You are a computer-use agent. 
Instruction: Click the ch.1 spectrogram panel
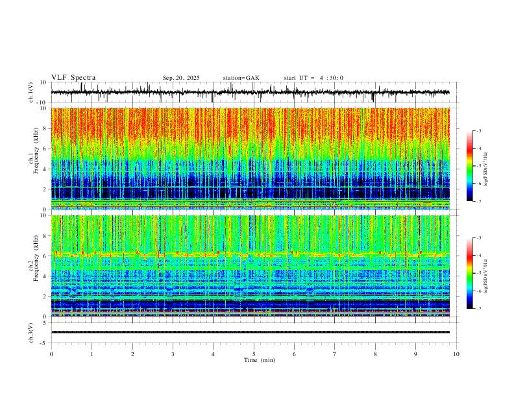click(250, 158)
